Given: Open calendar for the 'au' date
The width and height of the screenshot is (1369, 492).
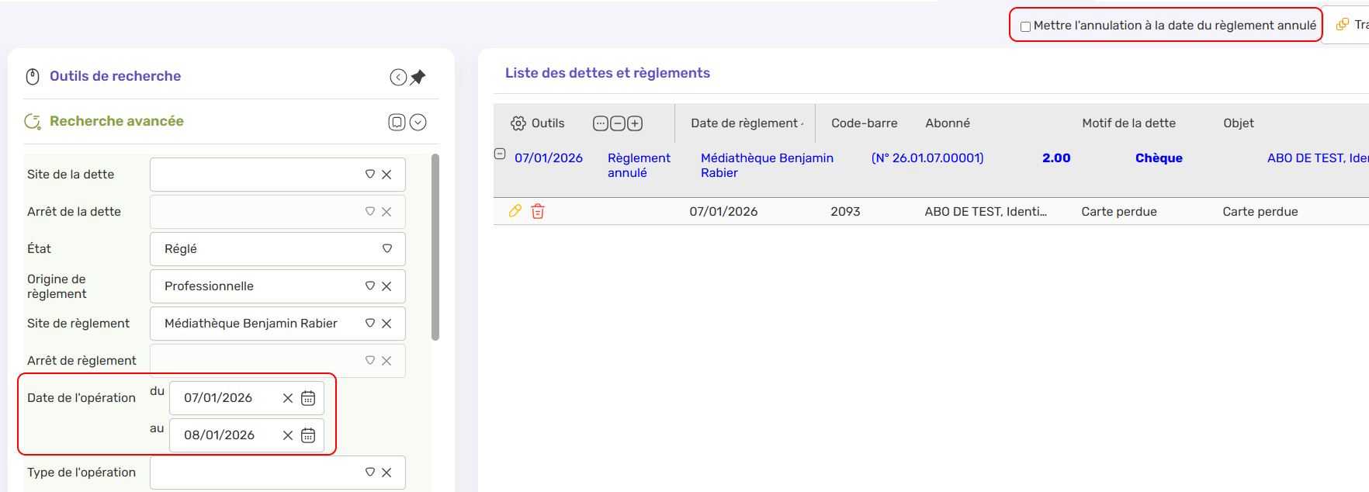Looking at the screenshot, I should [x=308, y=435].
